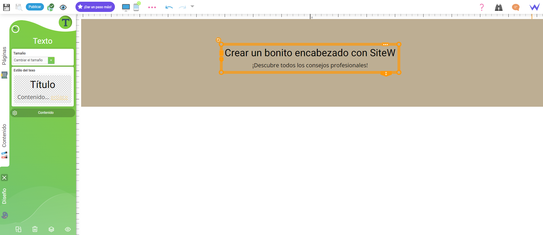Viewport: 543px width, 235px height.
Task: Open the Cambiar el tamaño dropdown
Action: [x=33, y=60]
